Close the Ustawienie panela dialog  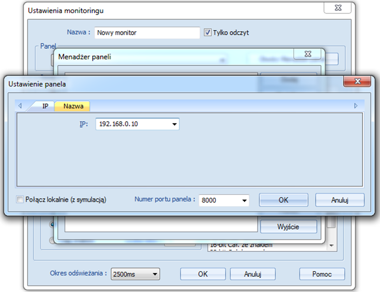(357, 81)
